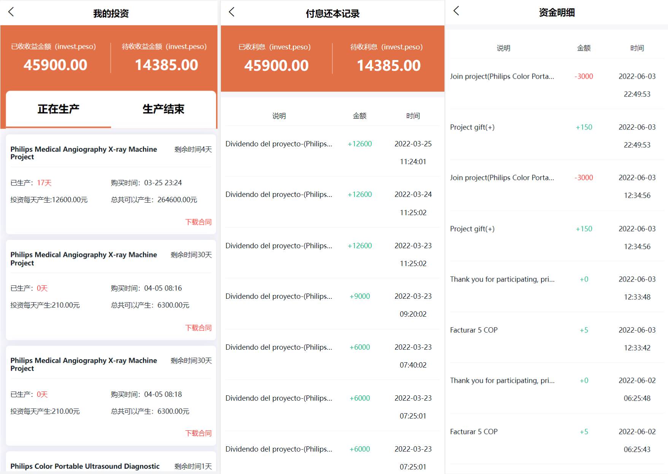Click the 金额 column header in 资金明细
The width and height of the screenshot is (668, 474).
click(584, 48)
